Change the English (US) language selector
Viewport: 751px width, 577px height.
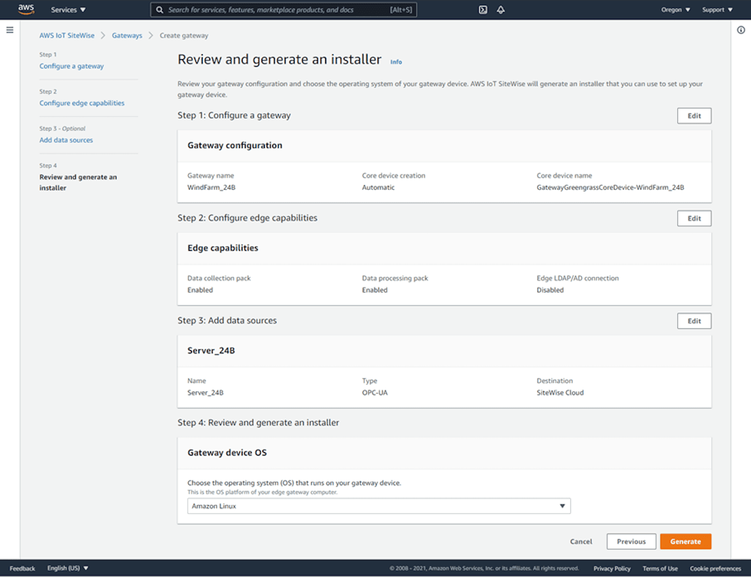pyautogui.click(x=68, y=568)
